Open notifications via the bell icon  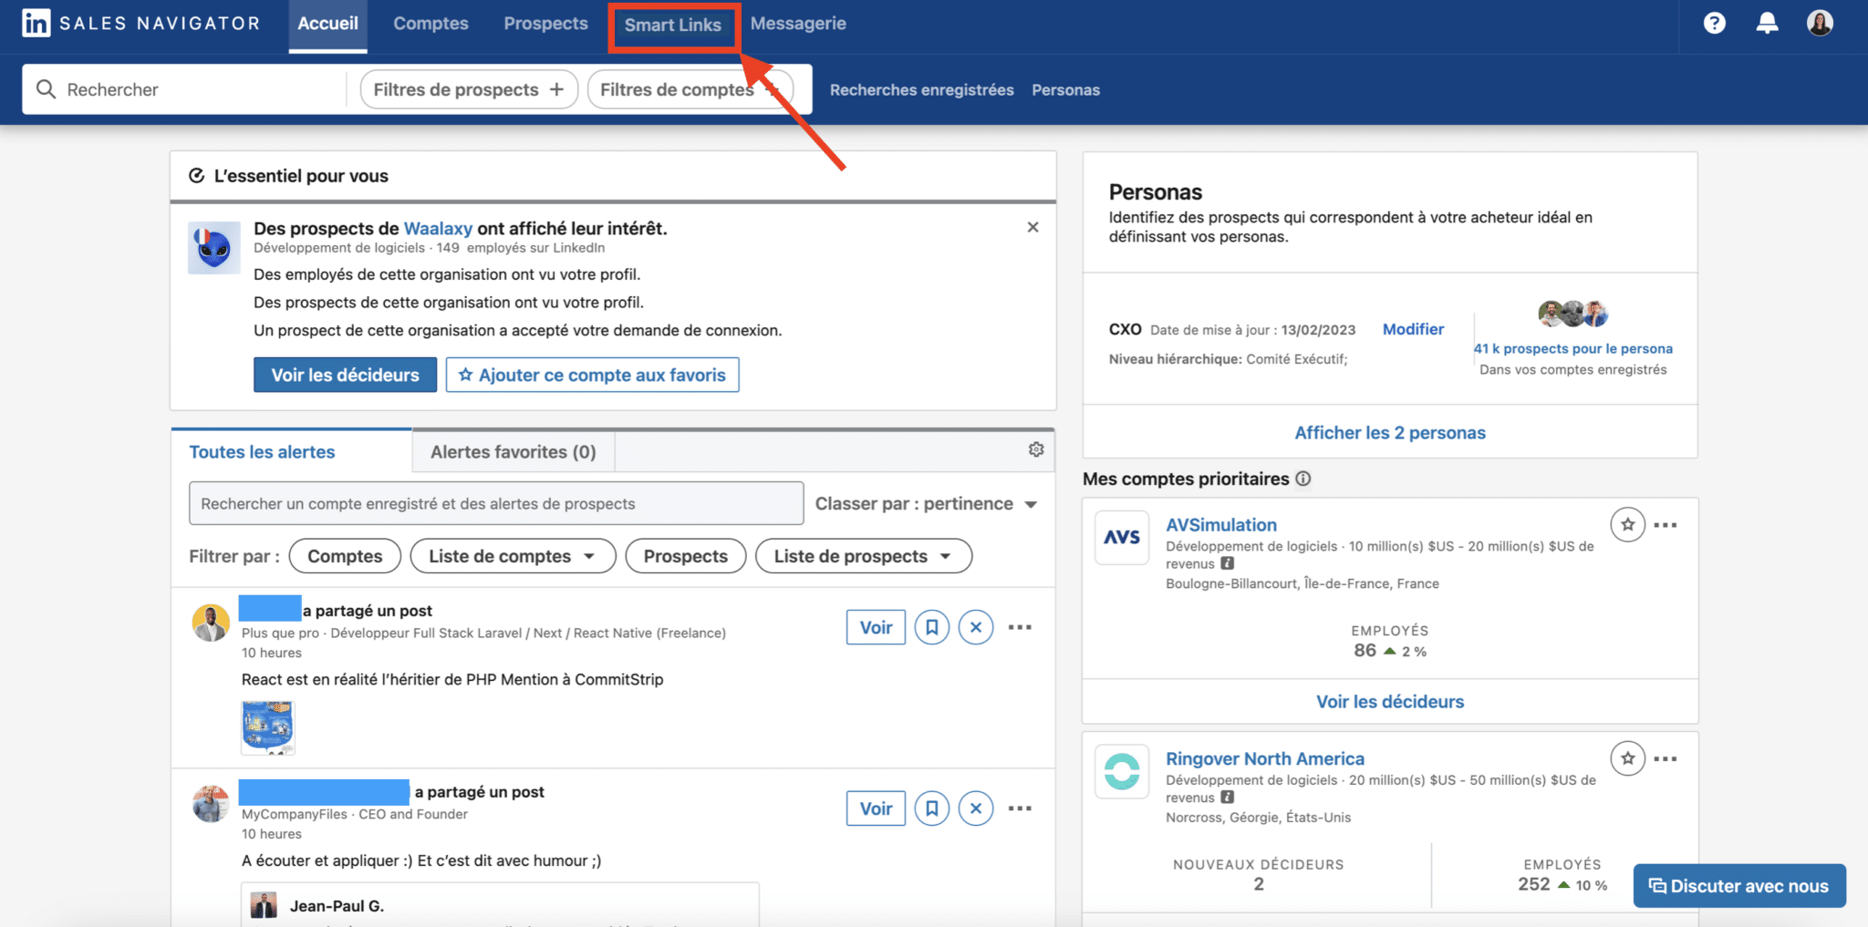click(x=1767, y=22)
